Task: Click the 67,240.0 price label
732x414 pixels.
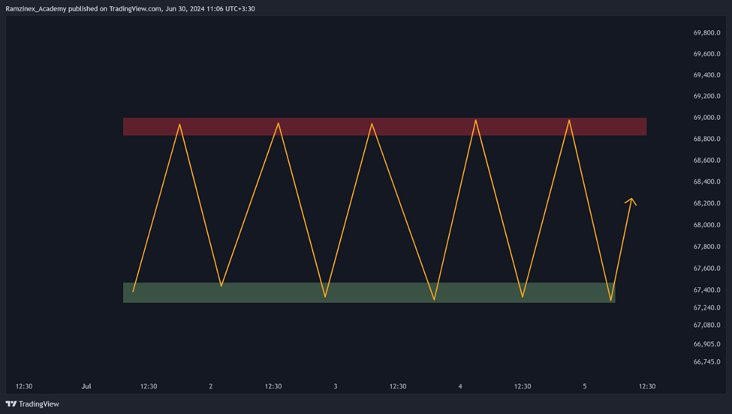Action: pos(706,307)
